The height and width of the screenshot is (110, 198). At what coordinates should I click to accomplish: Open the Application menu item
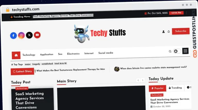pyautogui.click(x=47, y=54)
